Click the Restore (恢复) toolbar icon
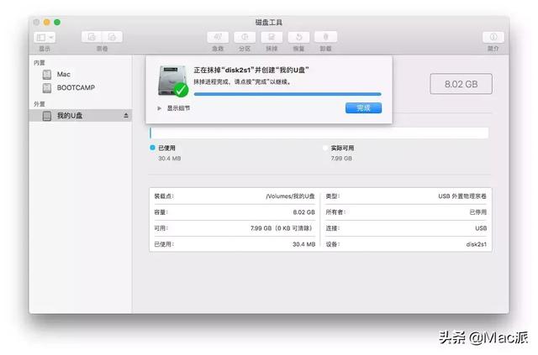Screen dimensions: 538x355 coord(298,37)
